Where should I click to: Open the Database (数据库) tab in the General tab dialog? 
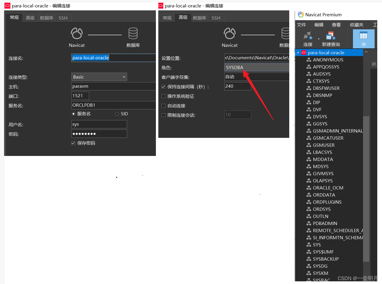pos(47,18)
